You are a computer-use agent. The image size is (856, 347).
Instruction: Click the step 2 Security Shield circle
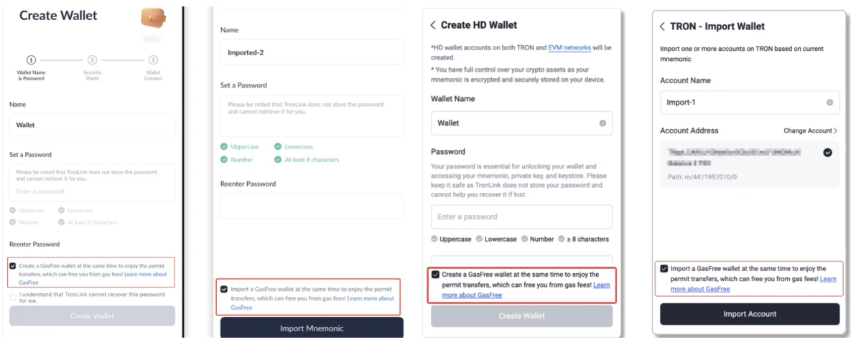tap(93, 60)
